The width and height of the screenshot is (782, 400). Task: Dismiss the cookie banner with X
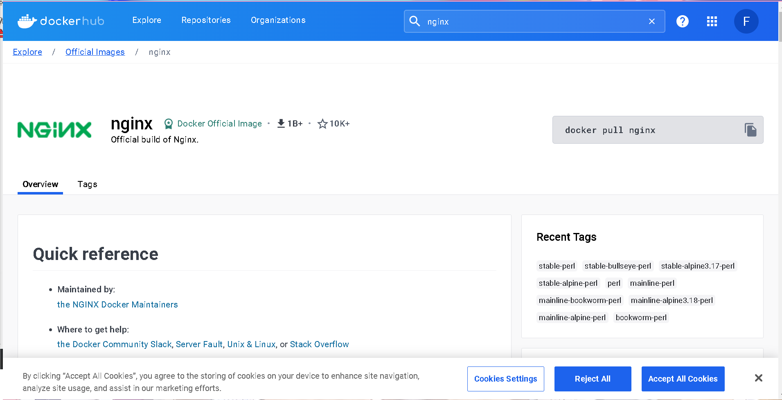[758, 378]
